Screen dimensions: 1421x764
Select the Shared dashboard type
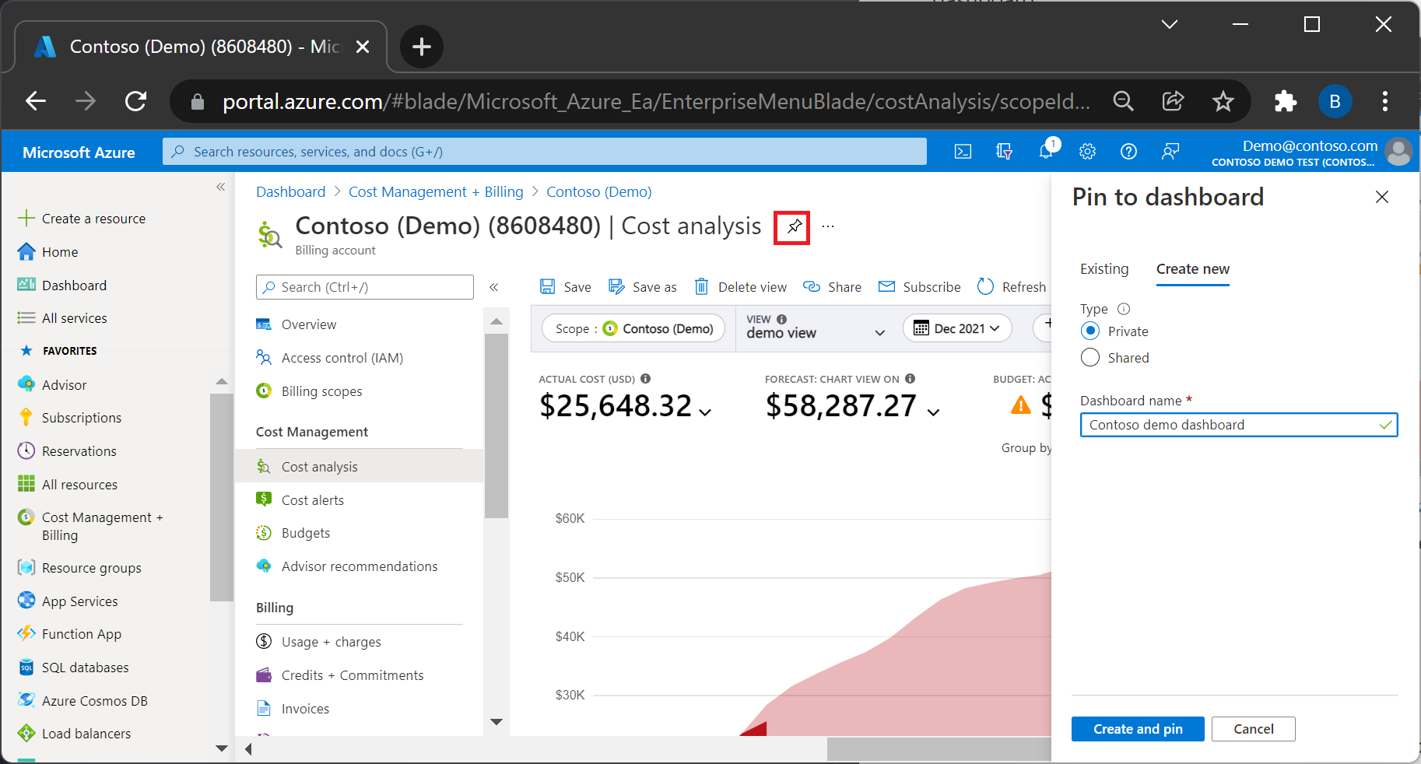click(1090, 358)
